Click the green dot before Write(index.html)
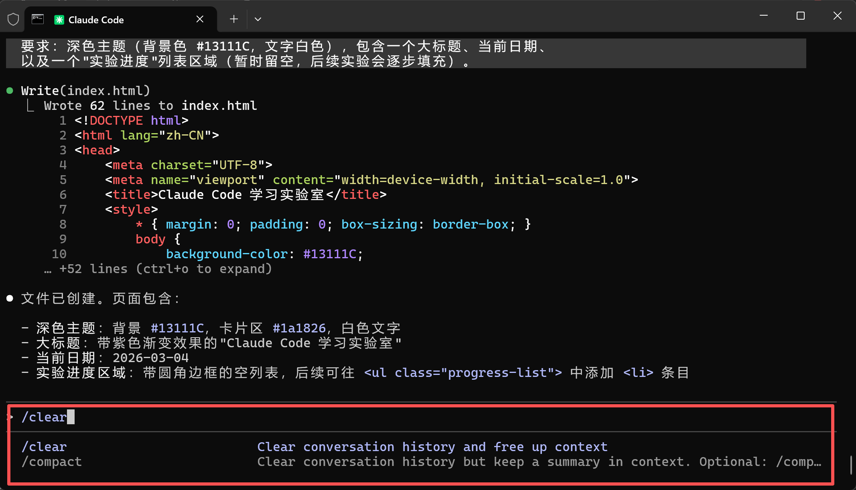Viewport: 856px width, 490px height. 10,91
